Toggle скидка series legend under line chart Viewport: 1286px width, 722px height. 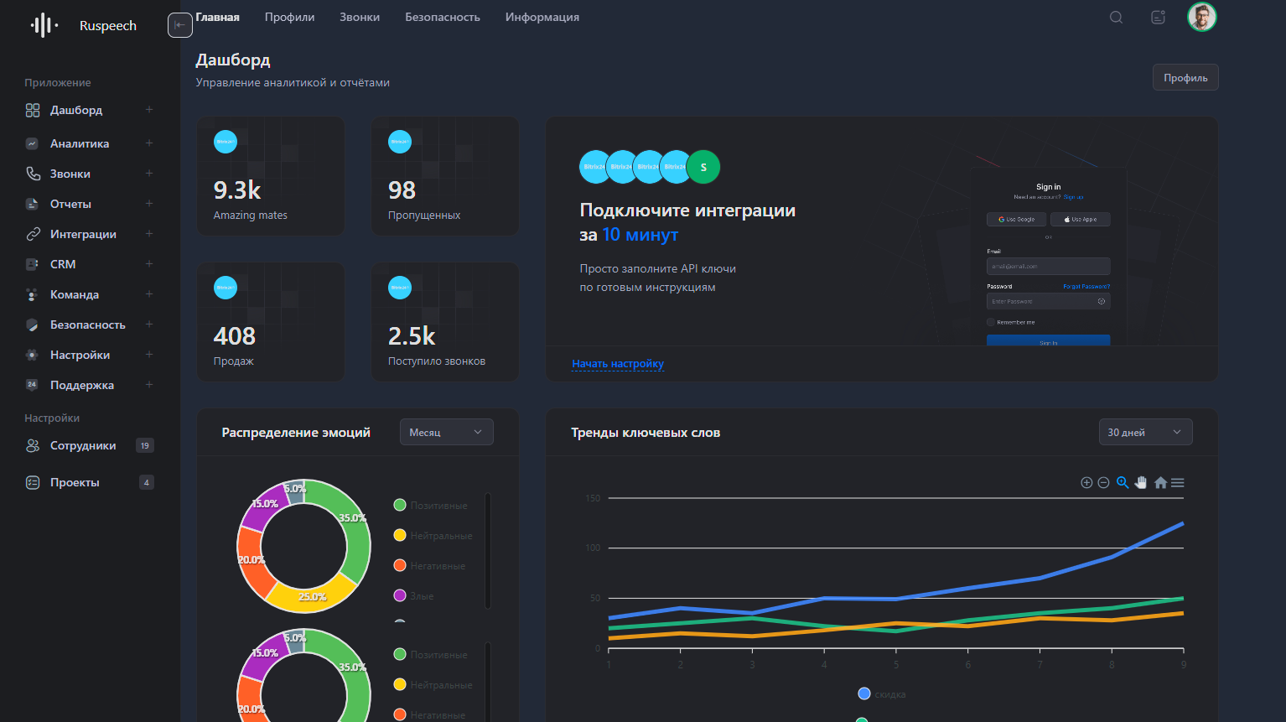point(882,693)
